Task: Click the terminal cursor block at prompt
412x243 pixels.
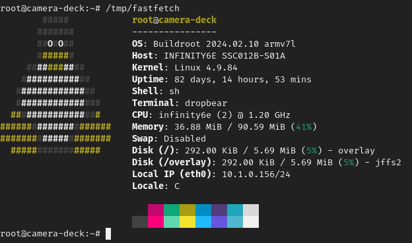Action: click(108, 234)
